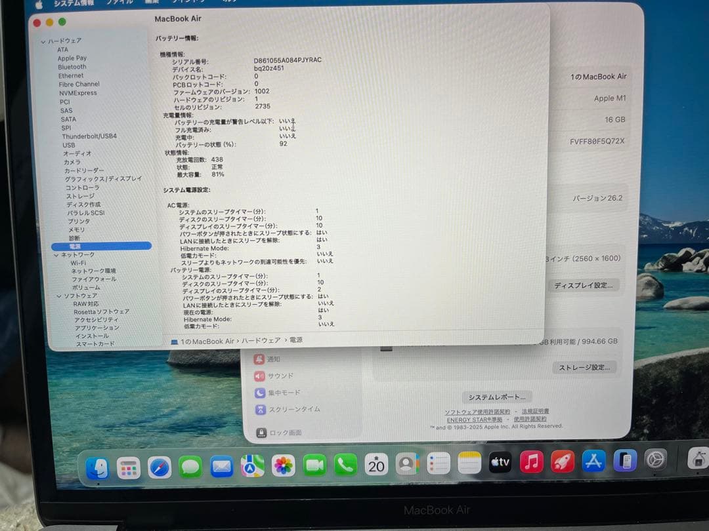Click the サウンド icon in Settings sidebar

[259, 376]
